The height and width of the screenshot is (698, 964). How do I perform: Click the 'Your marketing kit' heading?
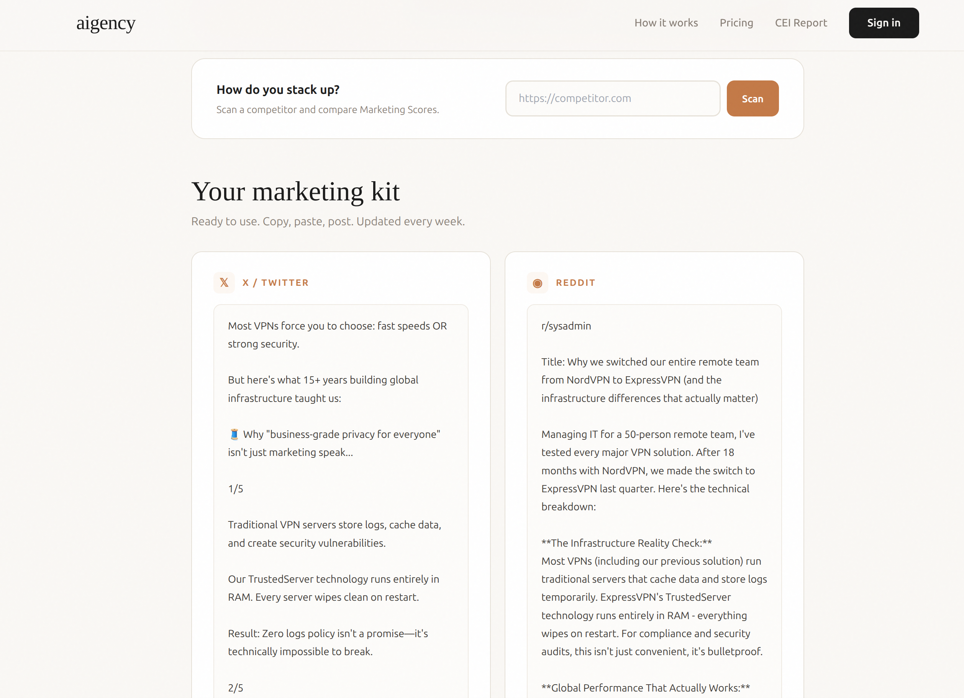pyautogui.click(x=295, y=192)
